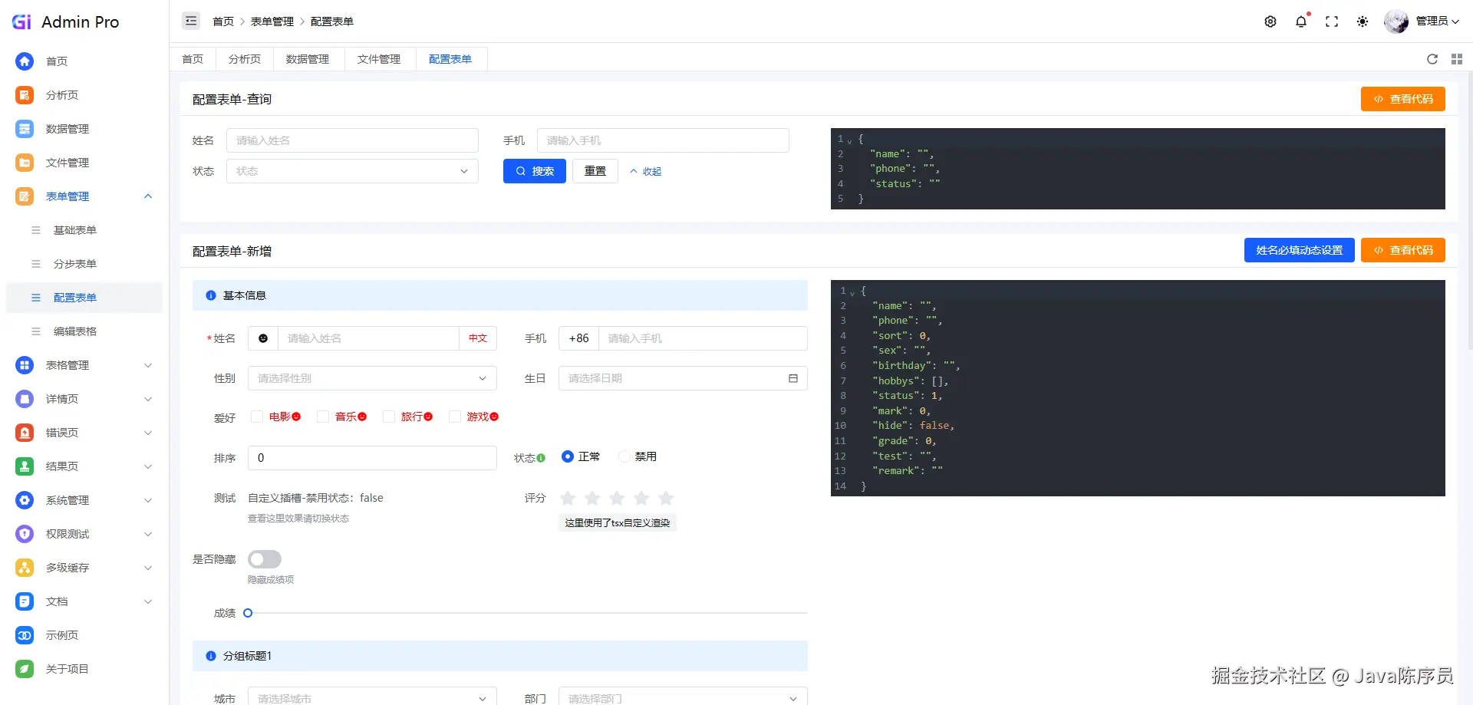This screenshot has width=1473, height=705.
Task: Click the 数据管理 sidebar icon
Action: tap(25, 129)
